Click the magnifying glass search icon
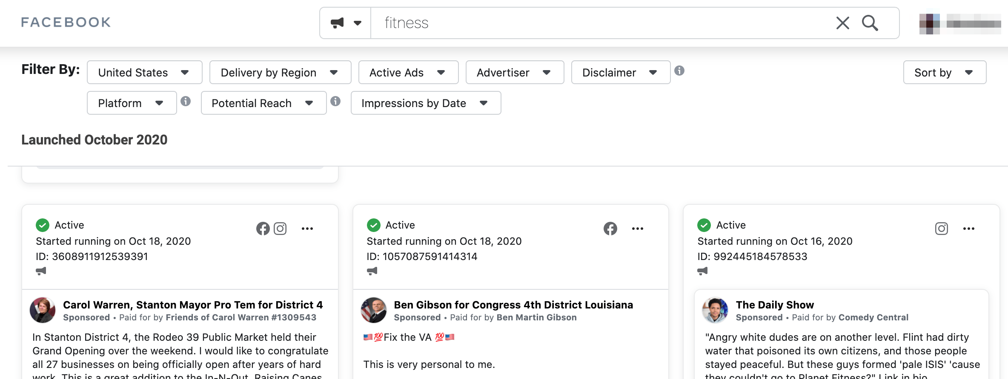The image size is (1008, 379). click(x=870, y=23)
